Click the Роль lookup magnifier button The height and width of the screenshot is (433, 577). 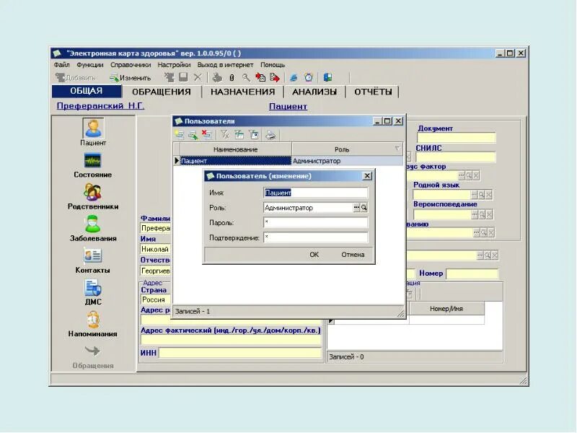(364, 208)
